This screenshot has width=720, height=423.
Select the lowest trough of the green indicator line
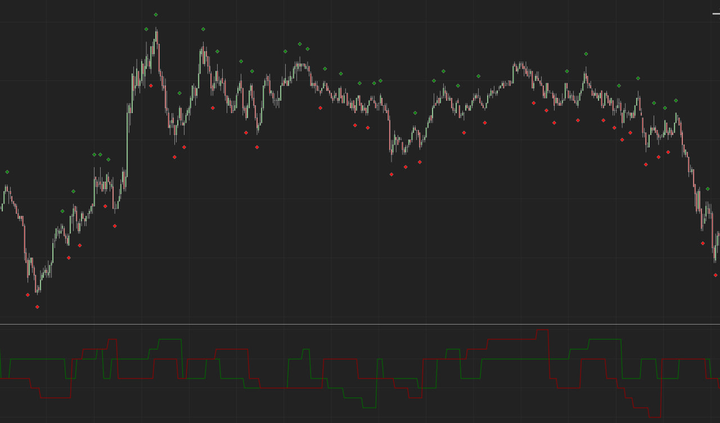tap(370, 407)
